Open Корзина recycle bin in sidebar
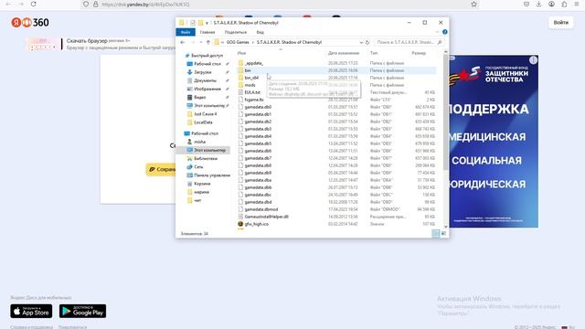585x329 pixels. (x=202, y=184)
